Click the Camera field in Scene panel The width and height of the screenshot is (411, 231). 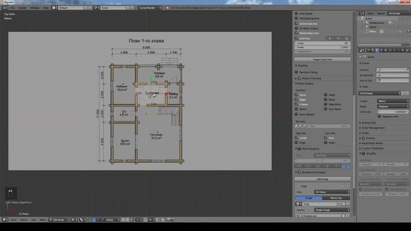click(392, 70)
